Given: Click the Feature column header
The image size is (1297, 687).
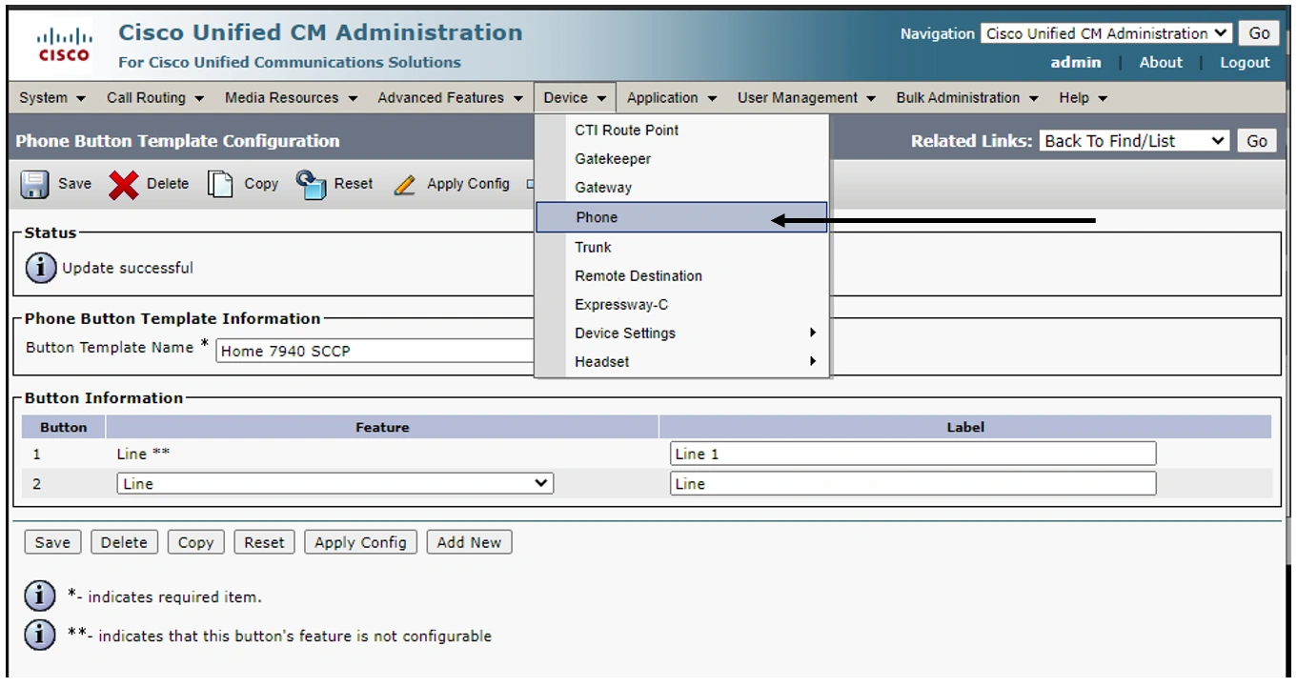Looking at the screenshot, I should [382, 428].
